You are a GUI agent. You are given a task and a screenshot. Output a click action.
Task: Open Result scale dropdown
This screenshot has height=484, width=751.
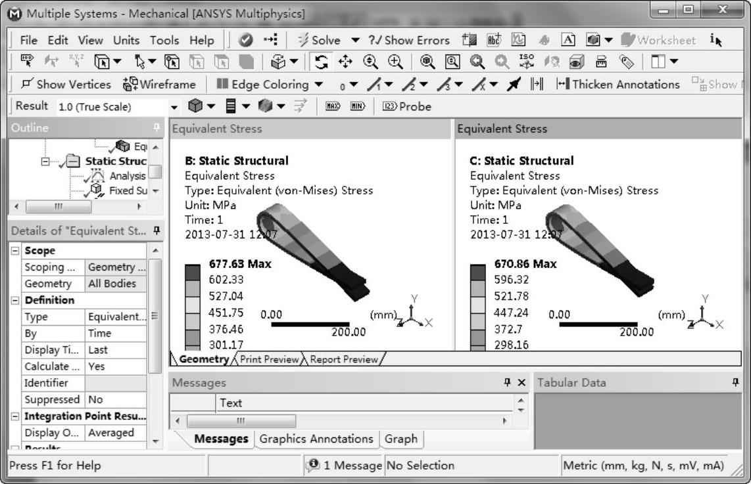pos(174,107)
